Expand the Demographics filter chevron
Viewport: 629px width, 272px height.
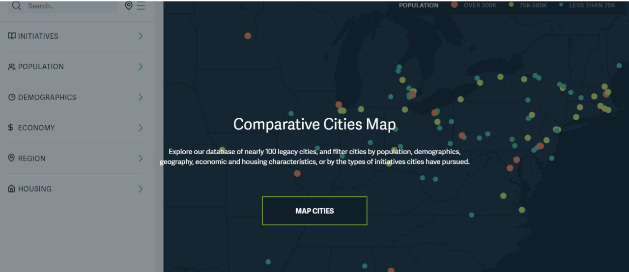click(x=141, y=97)
